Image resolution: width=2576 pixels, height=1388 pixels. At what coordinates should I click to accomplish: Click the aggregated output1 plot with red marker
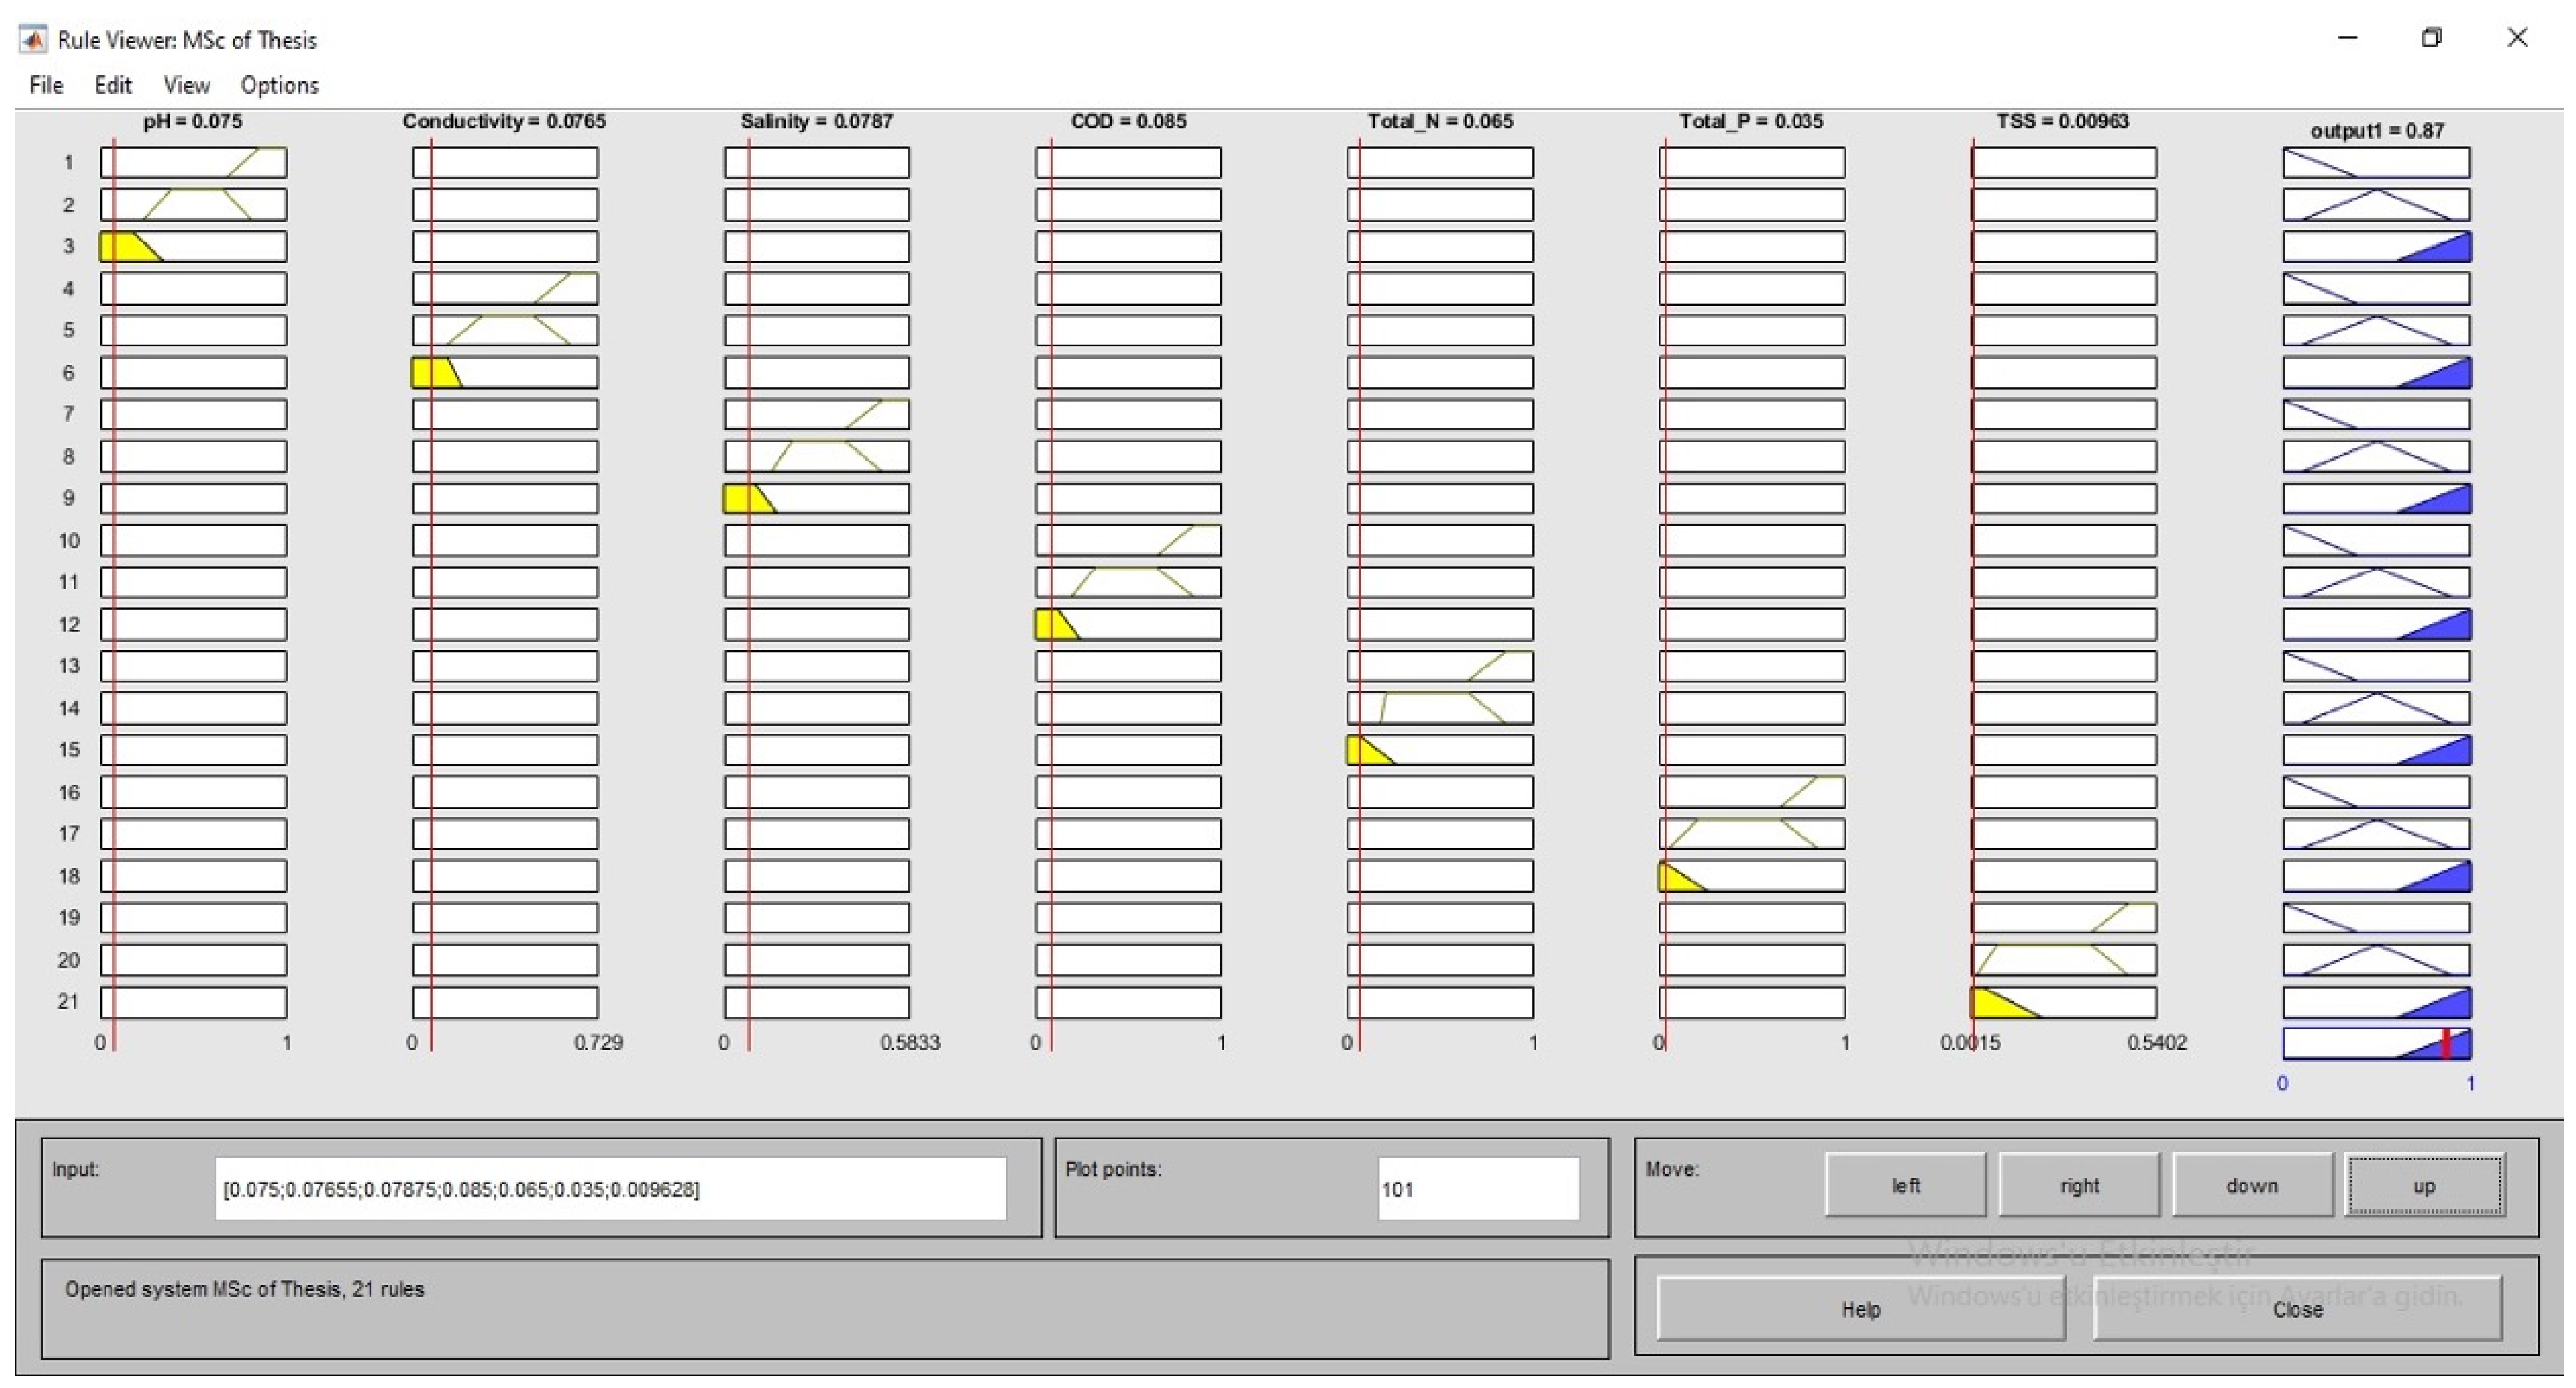pyautogui.click(x=2376, y=1044)
